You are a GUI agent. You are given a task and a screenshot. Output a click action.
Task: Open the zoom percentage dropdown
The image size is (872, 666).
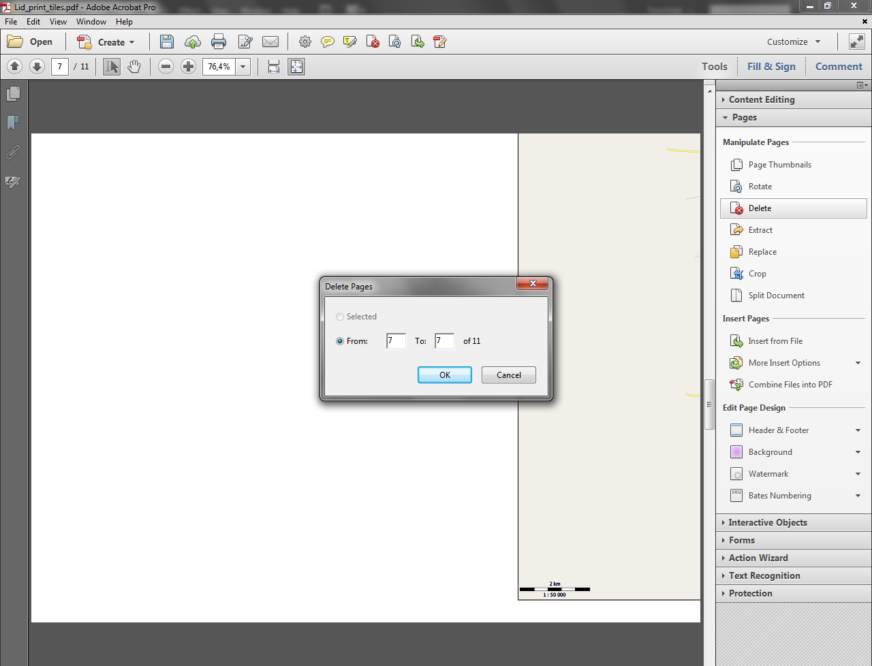point(243,67)
